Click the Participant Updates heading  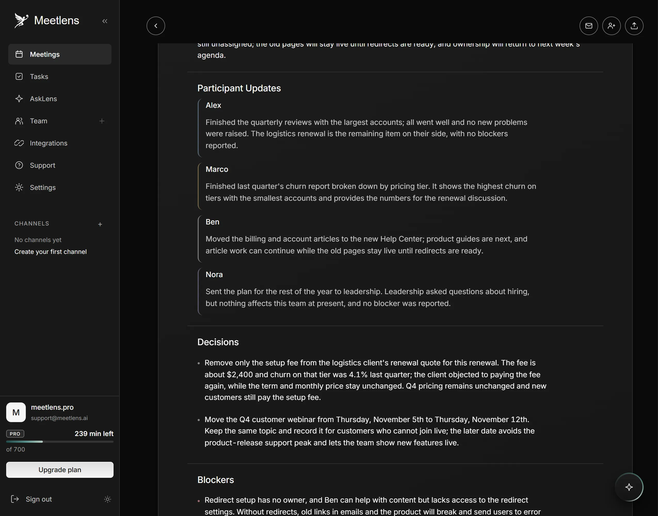coord(239,88)
